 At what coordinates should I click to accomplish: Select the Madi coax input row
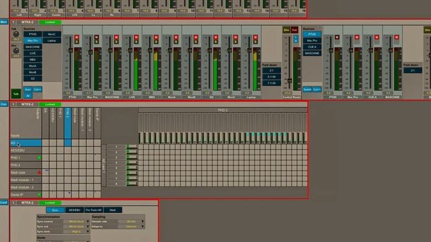click(x=26, y=173)
